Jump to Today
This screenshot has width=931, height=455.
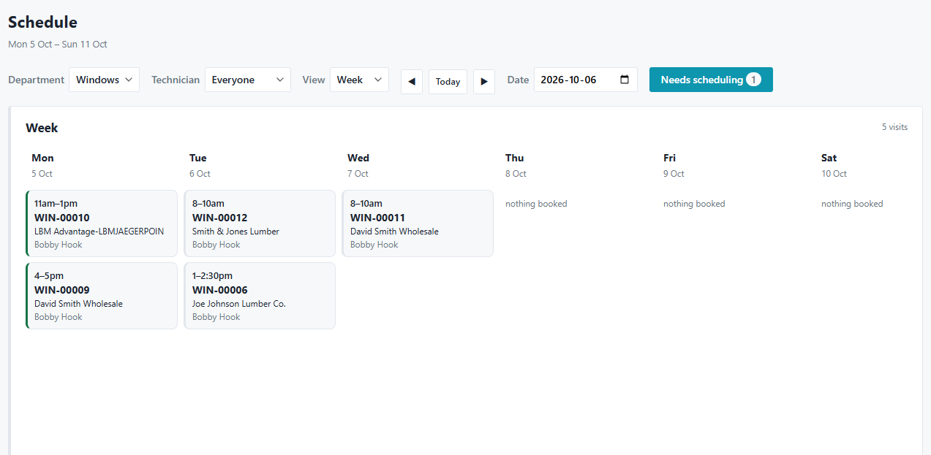click(x=448, y=81)
